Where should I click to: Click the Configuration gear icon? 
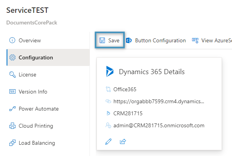[12, 57]
